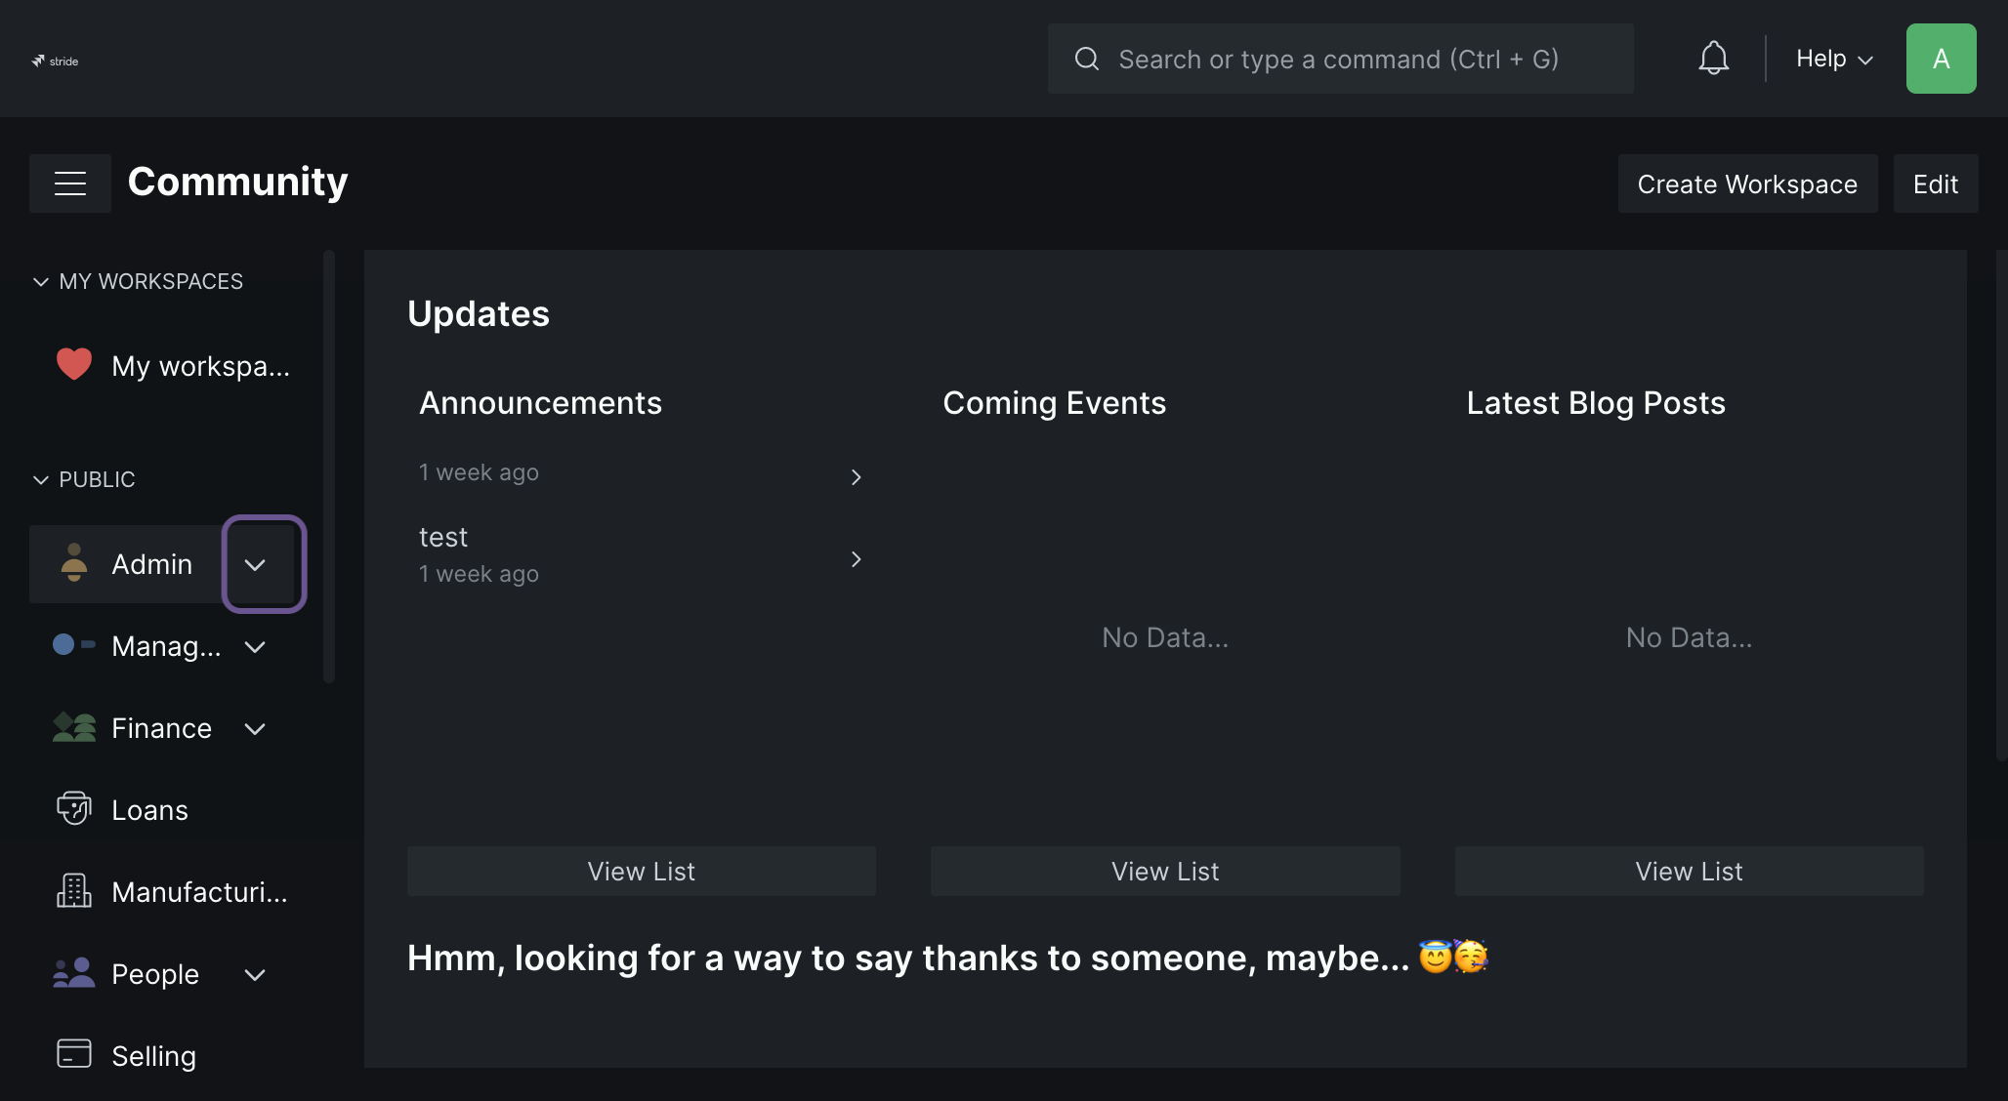Click the Finance workspace icon

(x=74, y=727)
